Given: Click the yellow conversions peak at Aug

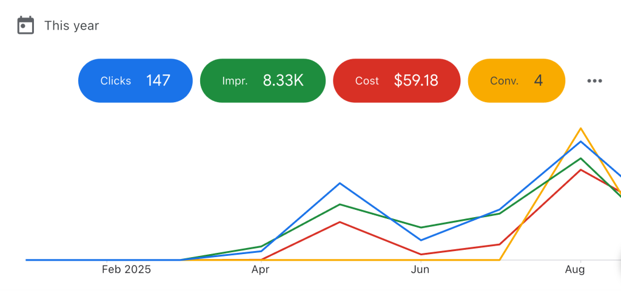Looking at the screenshot, I should coord(581,128).
